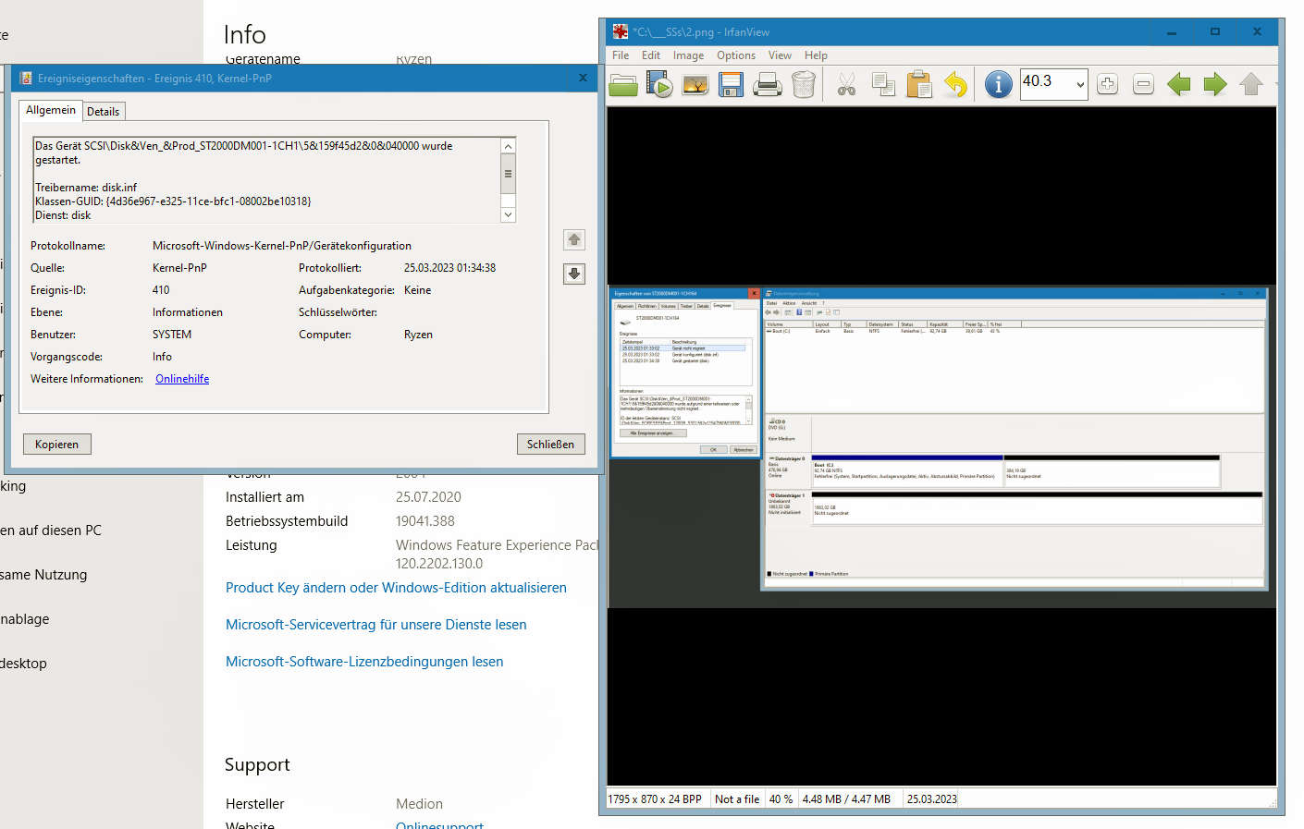Click the manufacturer value 'Medion'
Image resolution: width=1304 pixels, height=829 pixels.
click(x=419, y=804)
